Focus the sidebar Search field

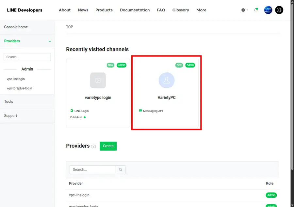(x=27, y=57)
